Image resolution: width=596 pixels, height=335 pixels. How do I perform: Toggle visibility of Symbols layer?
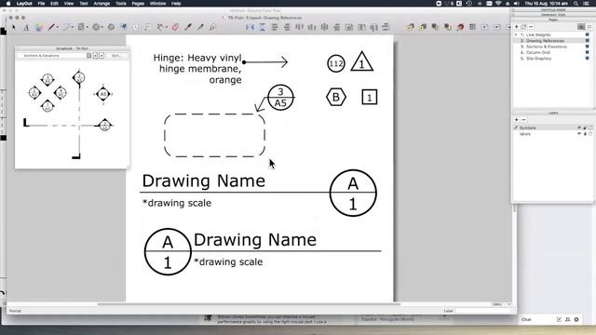tap(579, 128)
